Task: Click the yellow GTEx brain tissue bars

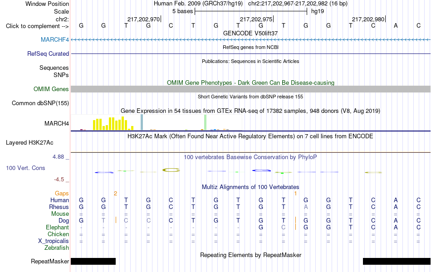Action: (113, 124)
